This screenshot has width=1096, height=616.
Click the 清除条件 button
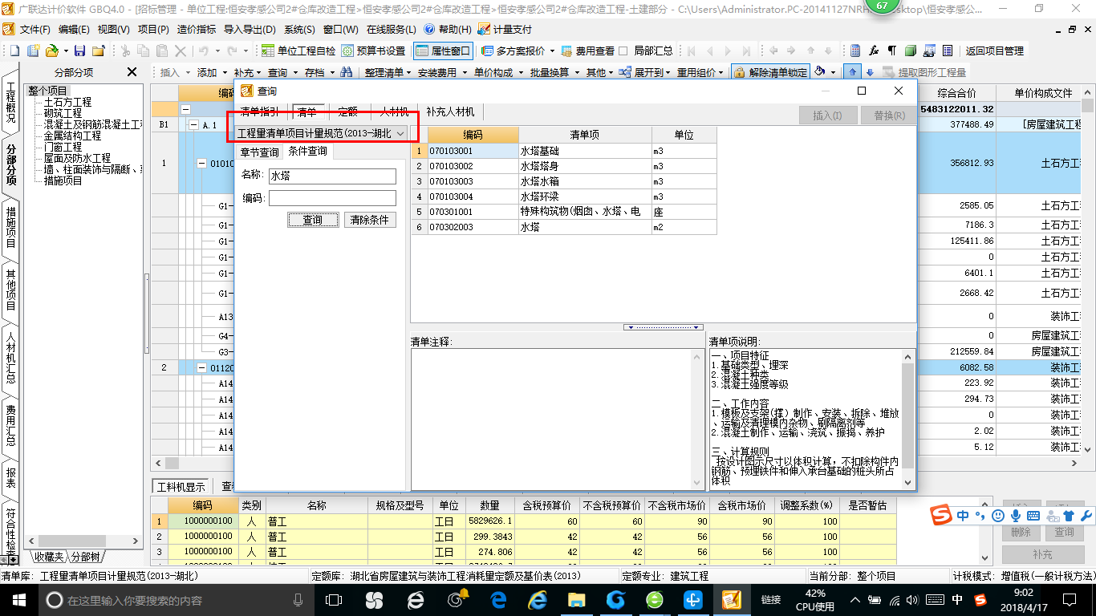click(370, 220)
